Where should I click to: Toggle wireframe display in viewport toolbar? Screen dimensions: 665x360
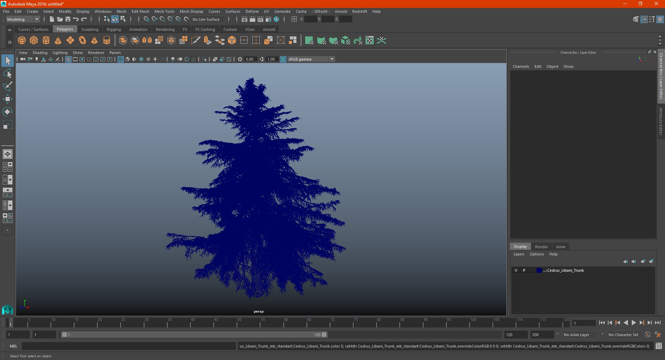click(121, 59)
